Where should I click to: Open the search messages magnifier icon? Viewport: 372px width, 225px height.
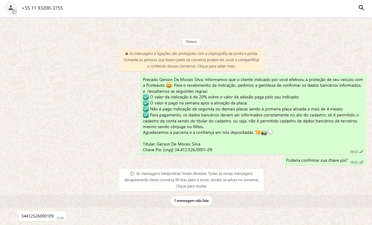[x=361, y=8]
